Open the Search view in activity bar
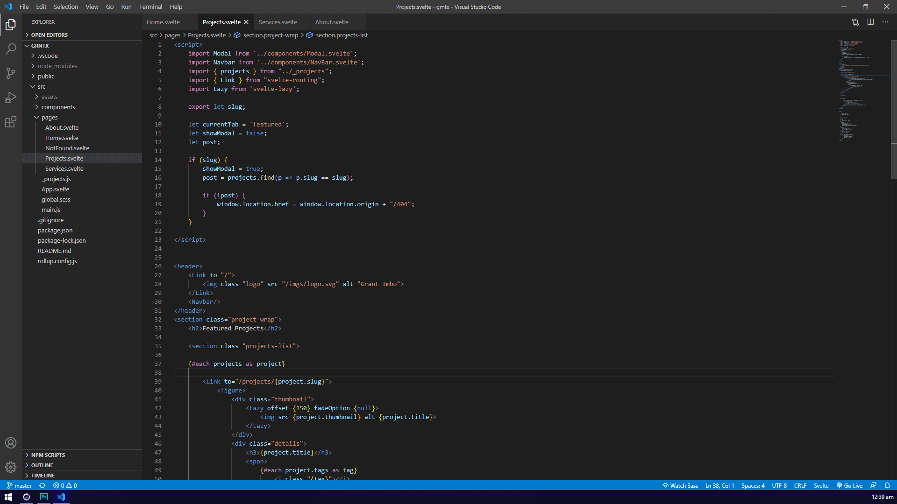The image size is (897, 504). click(11, 49)
